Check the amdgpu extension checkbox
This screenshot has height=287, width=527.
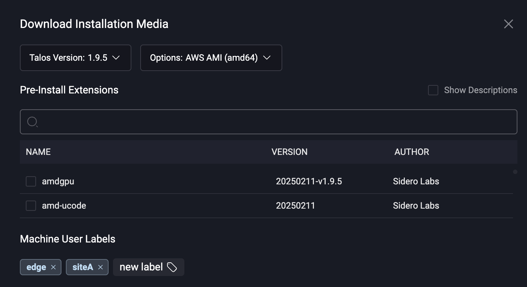point(31,181)
